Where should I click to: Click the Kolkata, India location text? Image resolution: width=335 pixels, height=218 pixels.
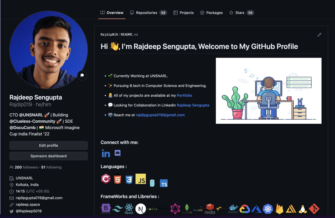click(27, 185)
